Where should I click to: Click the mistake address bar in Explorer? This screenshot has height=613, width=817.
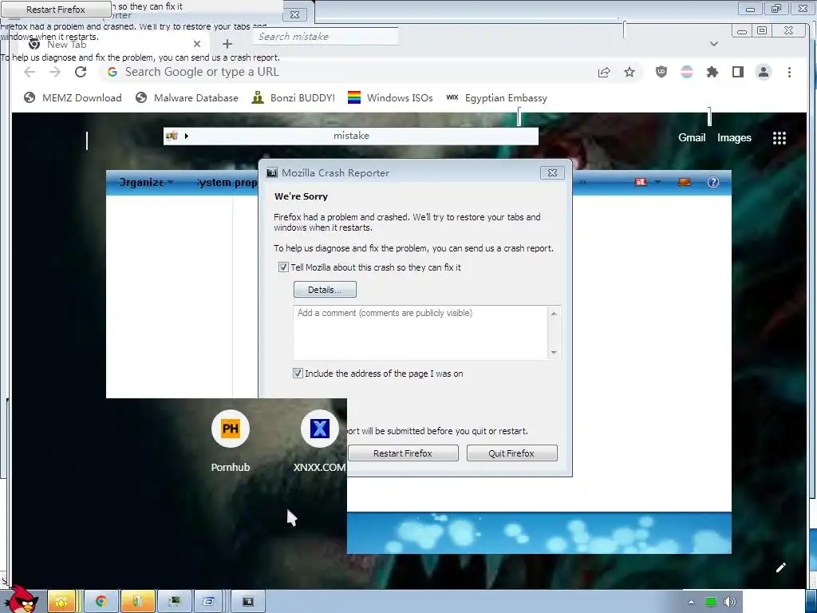351,136
